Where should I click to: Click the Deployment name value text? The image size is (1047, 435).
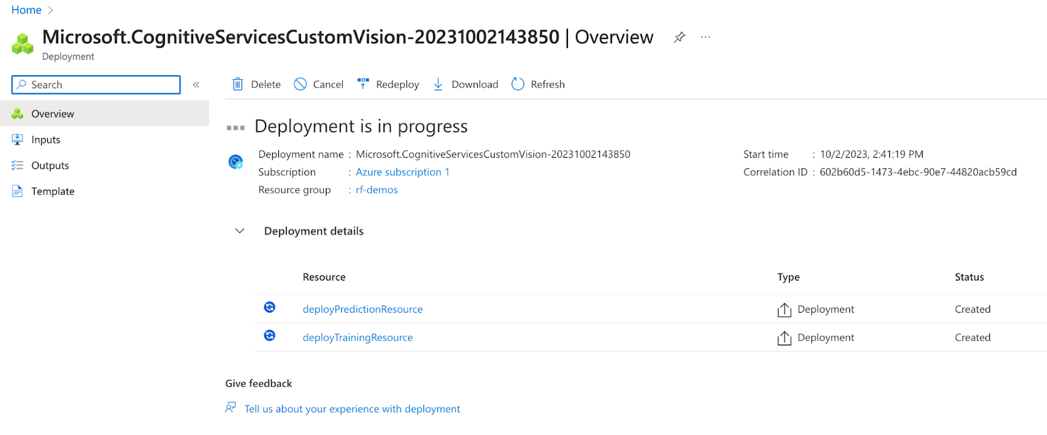click(x=493, y=154)
